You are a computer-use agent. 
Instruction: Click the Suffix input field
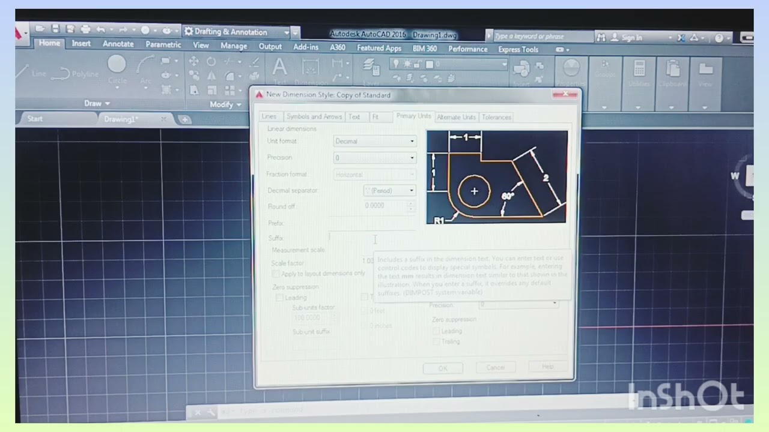[x=372, y=238]
